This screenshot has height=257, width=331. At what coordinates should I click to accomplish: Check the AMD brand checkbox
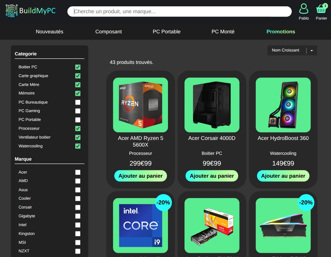78,181
